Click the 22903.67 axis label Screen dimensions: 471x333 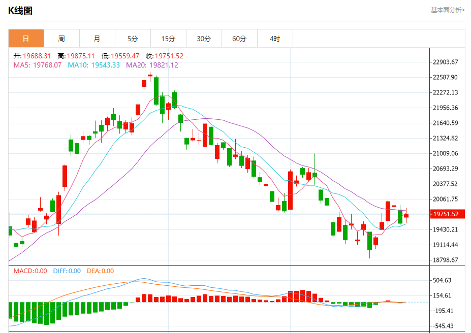click(445, 62)
